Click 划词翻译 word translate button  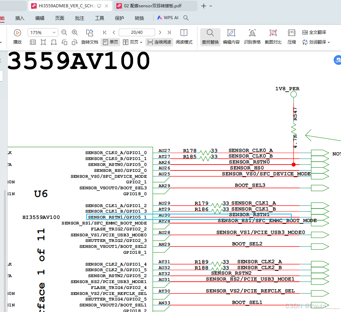tap(314, 42)
